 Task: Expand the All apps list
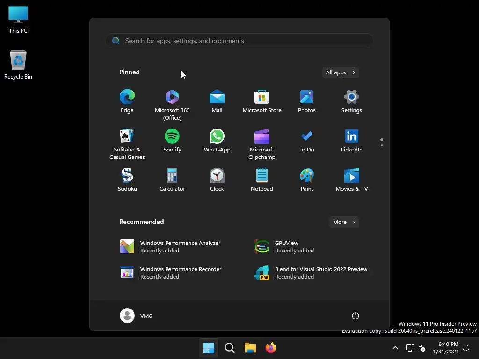pos(341,72)
